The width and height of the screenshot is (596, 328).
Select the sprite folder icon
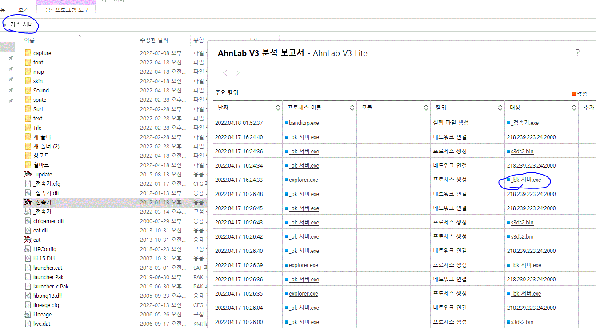pyautogui.click(x=28, y=100)
